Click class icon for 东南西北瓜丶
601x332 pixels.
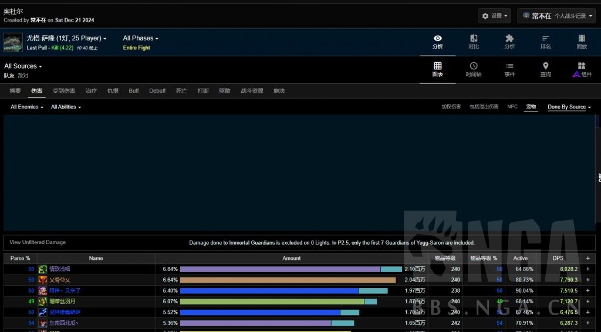coord(42,323)
